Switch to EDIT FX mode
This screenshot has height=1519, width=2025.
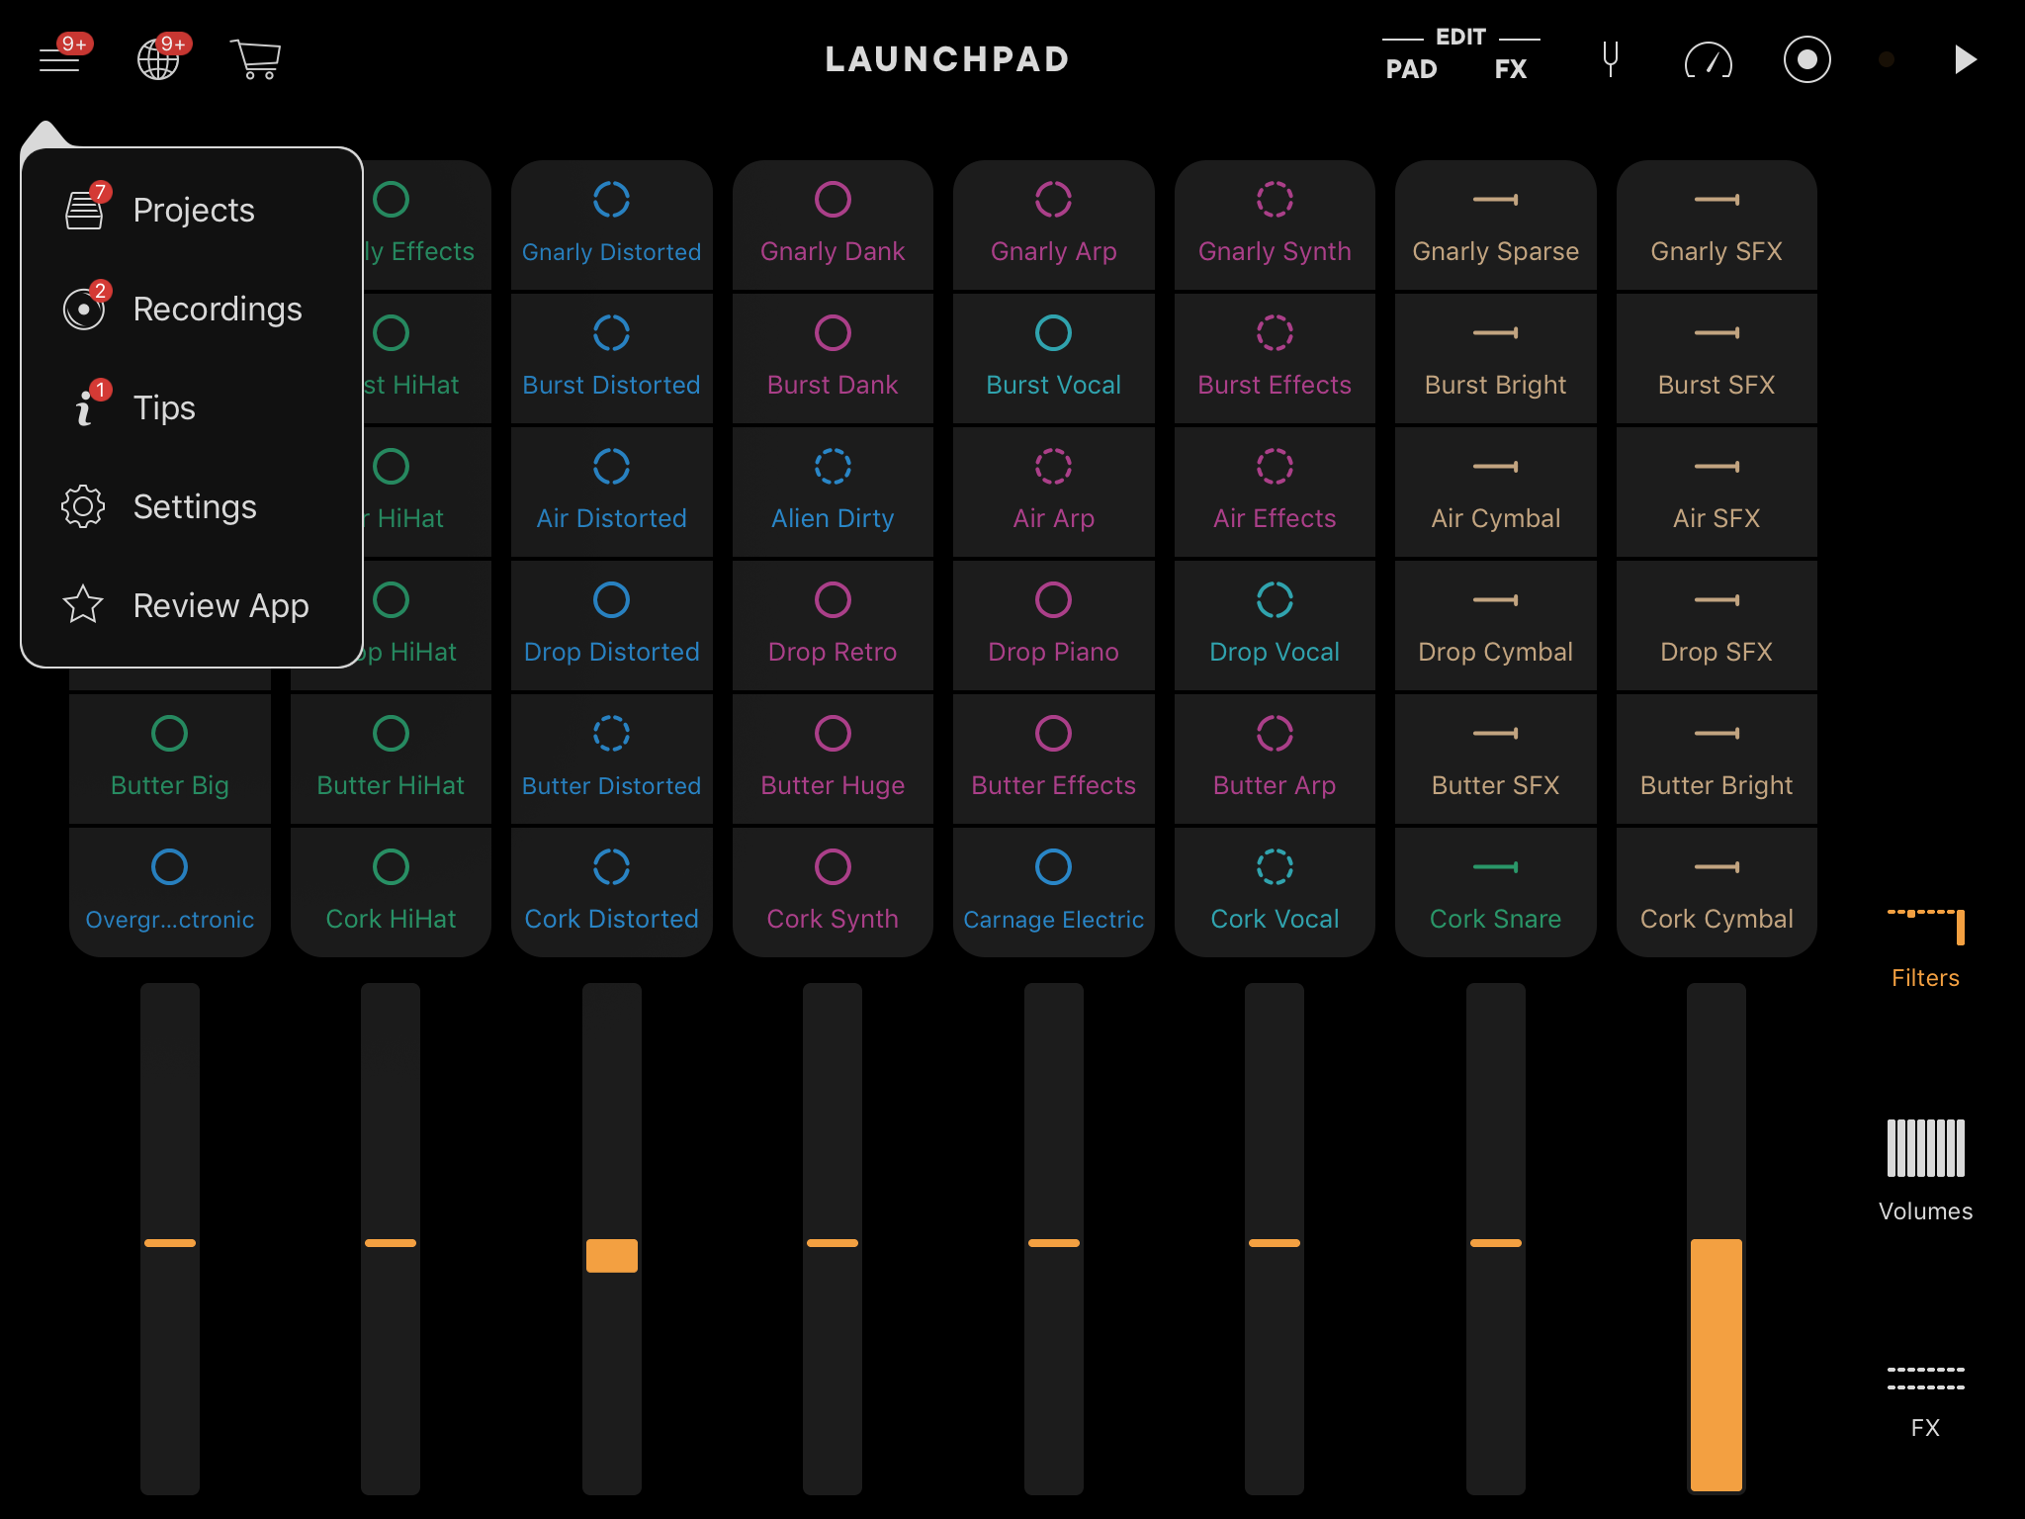(x=1510, y=69)
